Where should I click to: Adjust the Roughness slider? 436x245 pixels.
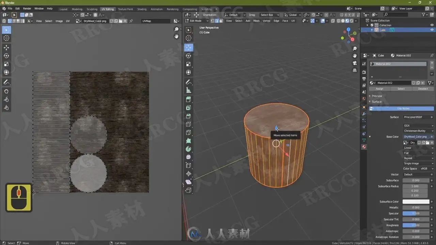click(x=416, y=225)
